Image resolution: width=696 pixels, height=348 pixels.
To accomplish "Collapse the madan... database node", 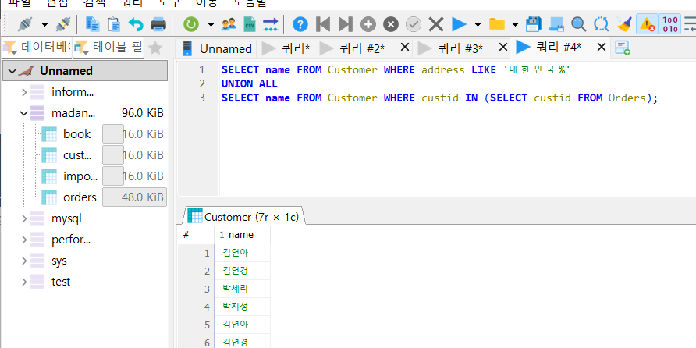I will pos(24,113).
